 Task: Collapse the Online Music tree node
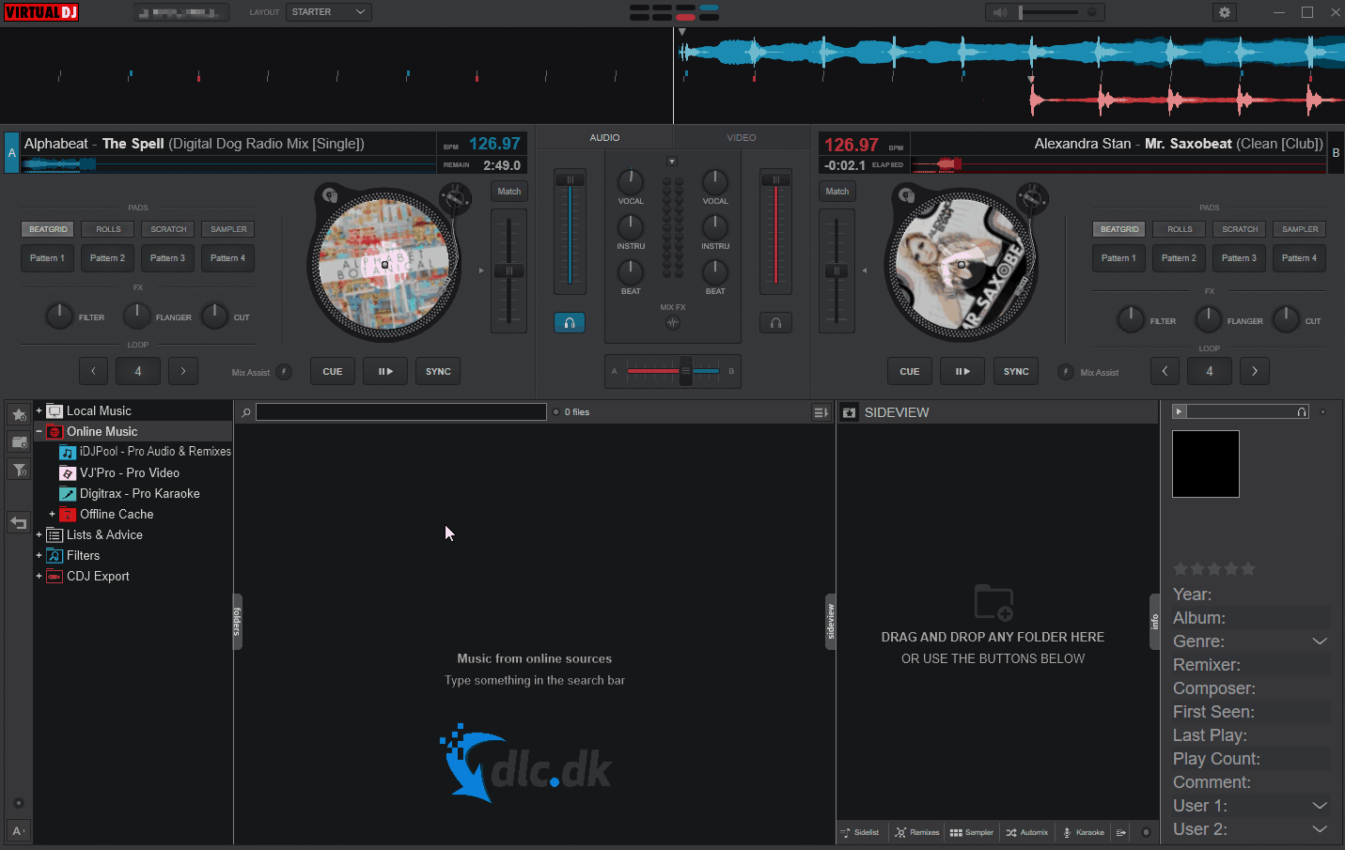pyautogui.click(x=39, y=431)
